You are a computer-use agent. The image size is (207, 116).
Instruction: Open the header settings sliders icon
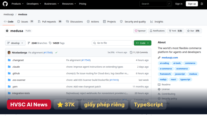pos(202,4)
